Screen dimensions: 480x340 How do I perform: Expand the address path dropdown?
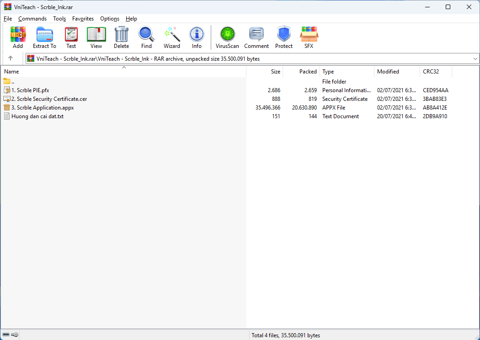pyautogui.click(x=475, y=59)
